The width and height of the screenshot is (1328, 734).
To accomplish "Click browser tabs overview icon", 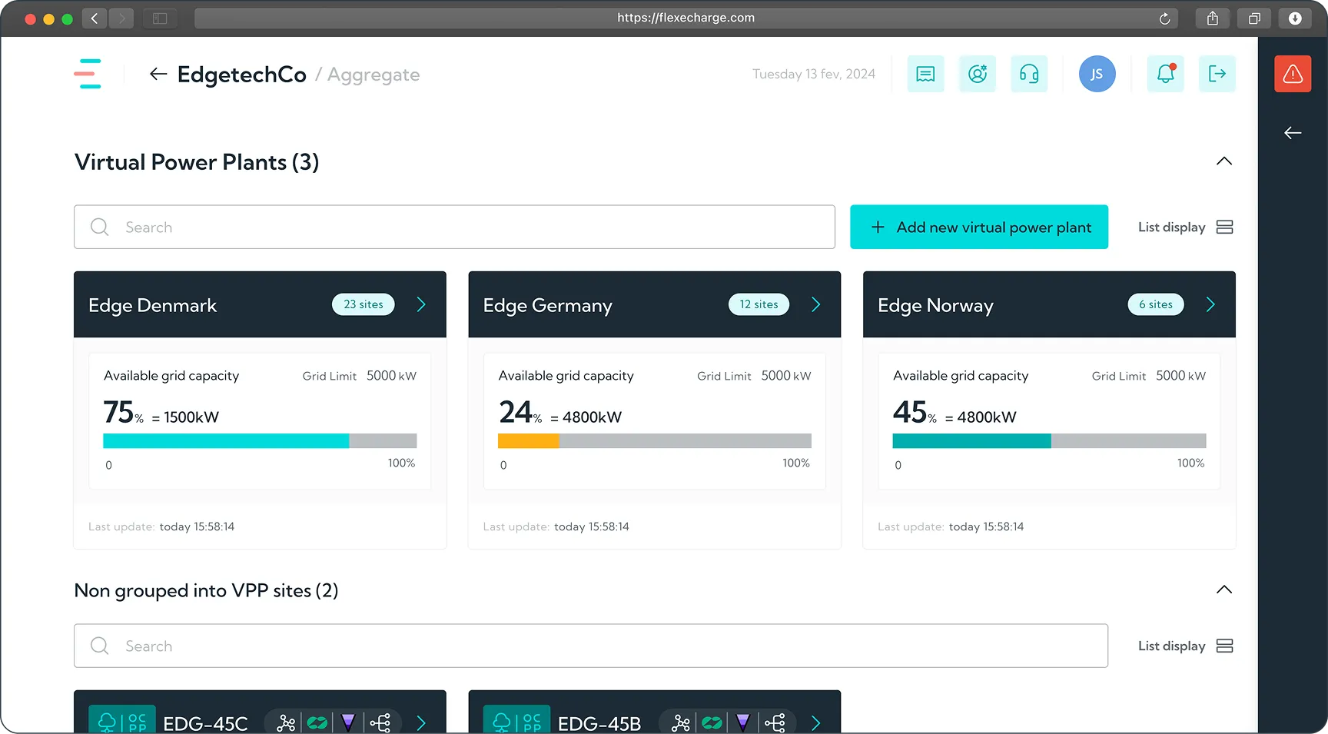I will coord(1254,18).
